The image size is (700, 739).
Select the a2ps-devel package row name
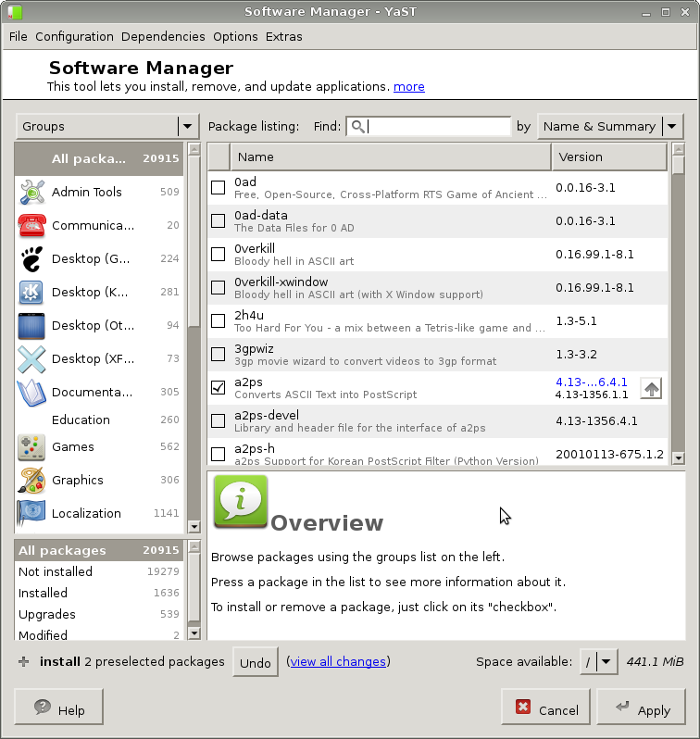coord(267,415)
